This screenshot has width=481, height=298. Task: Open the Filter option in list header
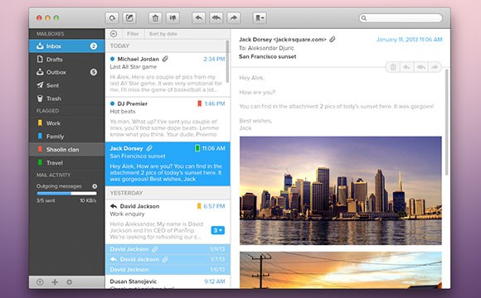(x=133, y=34)
